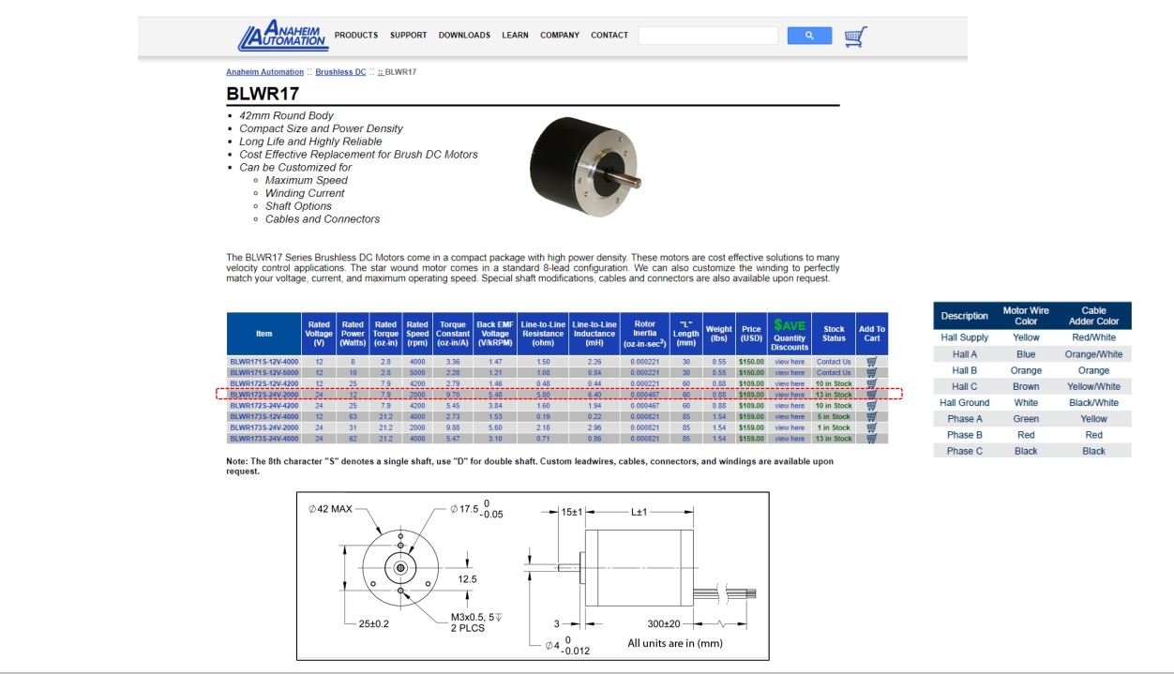
Task: Click the Back EMF Voltage column header
Action: [497, 335]
